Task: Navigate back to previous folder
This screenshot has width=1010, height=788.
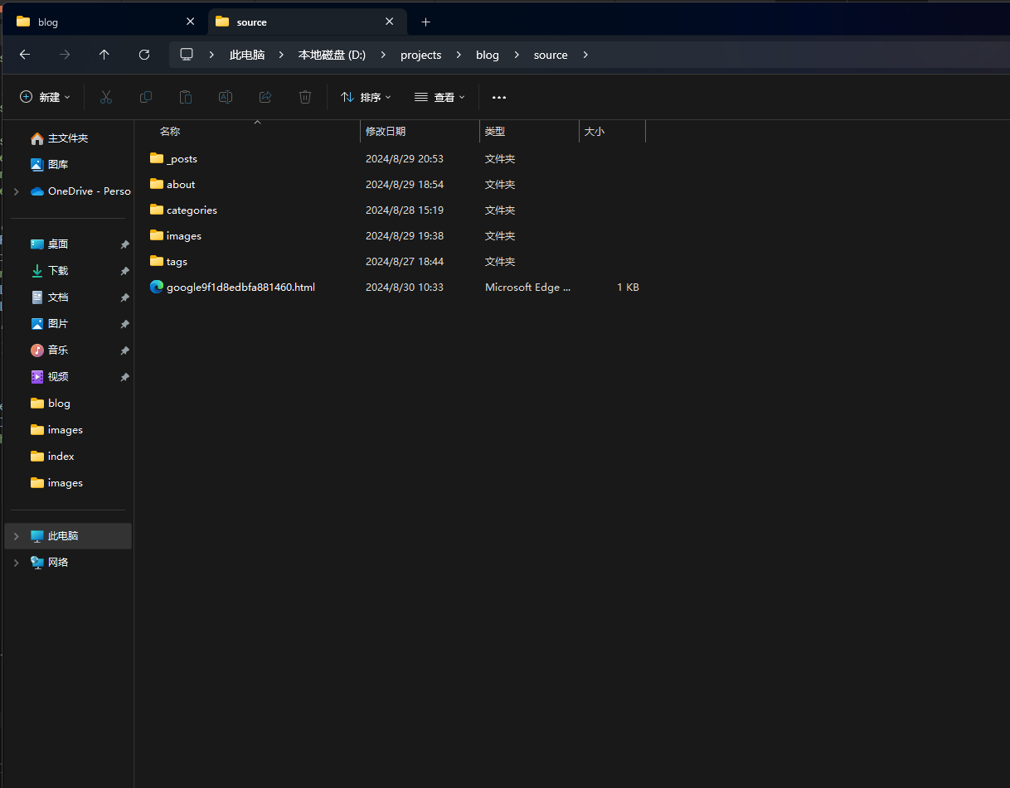Action: (x=25, y=55)
